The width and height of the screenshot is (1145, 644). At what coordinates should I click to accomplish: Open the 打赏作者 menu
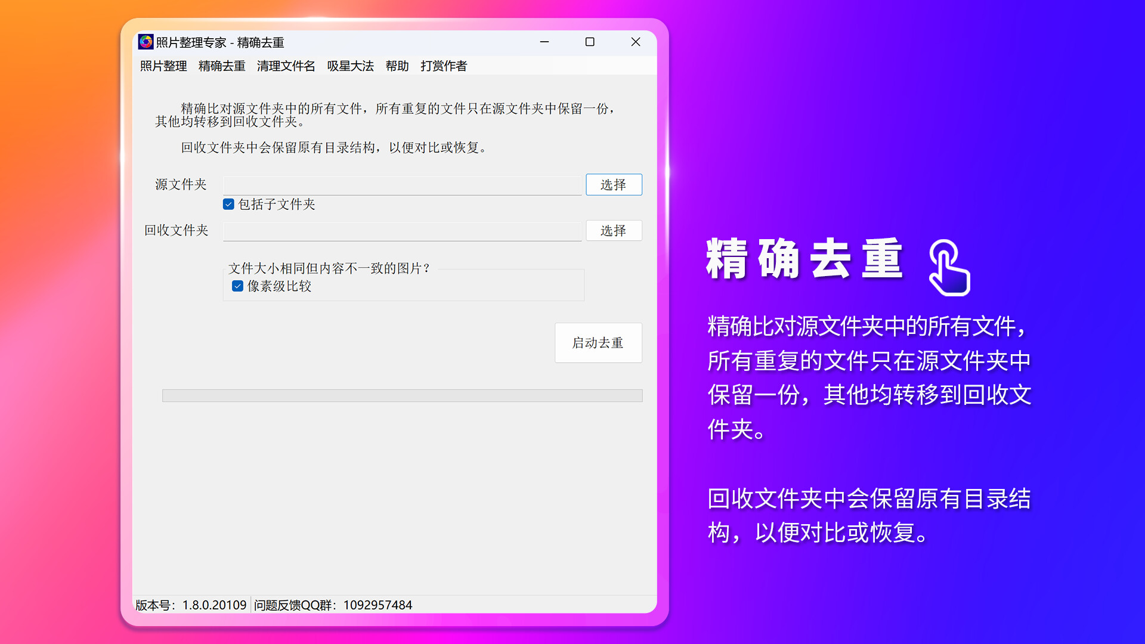click(x=442, y=66)
